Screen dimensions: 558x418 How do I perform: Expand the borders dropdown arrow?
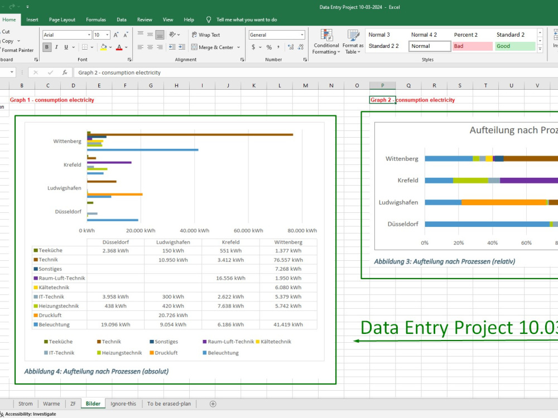(92, 47)
